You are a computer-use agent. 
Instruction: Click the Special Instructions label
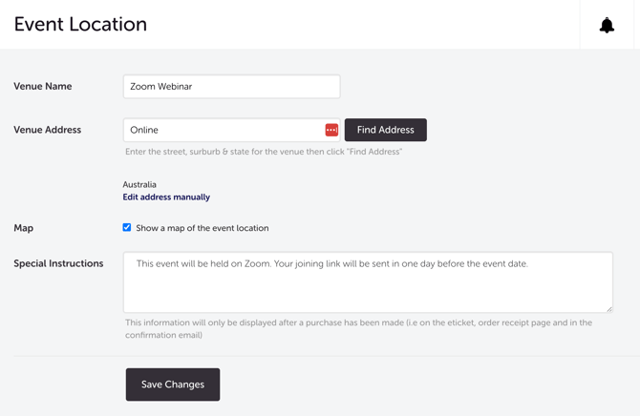[x=58, y=263]
